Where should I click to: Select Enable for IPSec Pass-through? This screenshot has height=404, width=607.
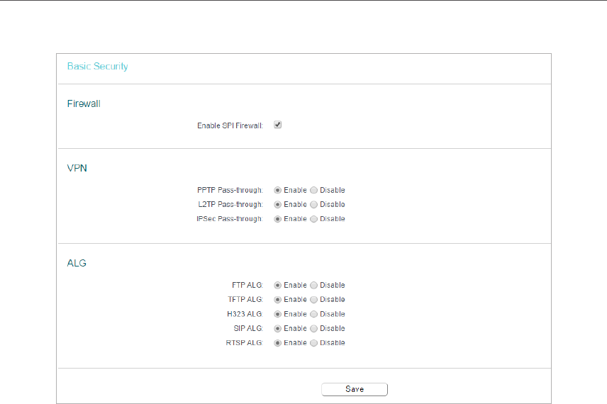tap(277, 219)
